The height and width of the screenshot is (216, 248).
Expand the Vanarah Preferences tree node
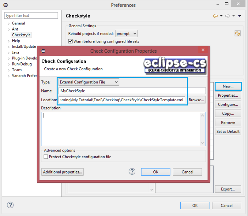click(x=9, y=76)
